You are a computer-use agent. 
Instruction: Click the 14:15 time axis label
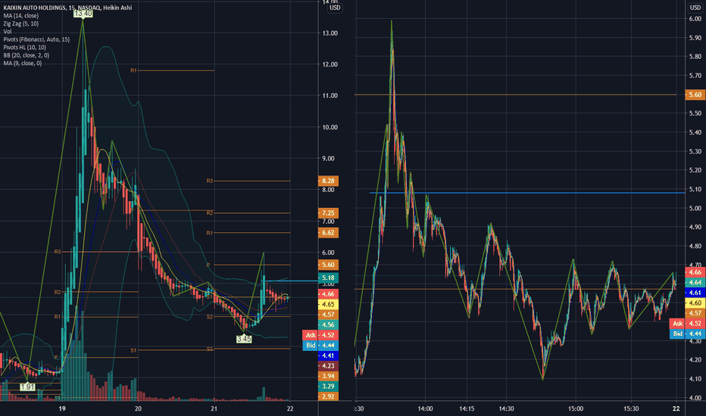pos(467,408)
